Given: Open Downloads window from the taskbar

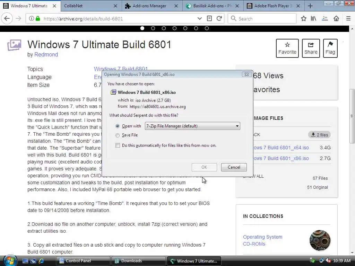Looking at the screenshot, I should tap(138, 261).
